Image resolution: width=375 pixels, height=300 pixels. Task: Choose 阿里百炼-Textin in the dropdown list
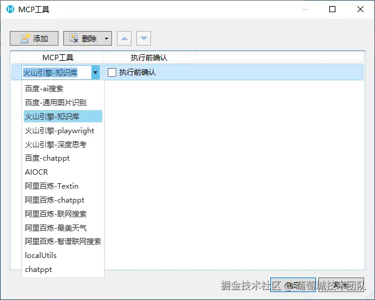click(63, 186)
